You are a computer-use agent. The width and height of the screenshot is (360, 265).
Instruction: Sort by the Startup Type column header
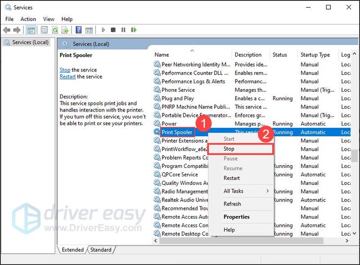click(315, 55)
